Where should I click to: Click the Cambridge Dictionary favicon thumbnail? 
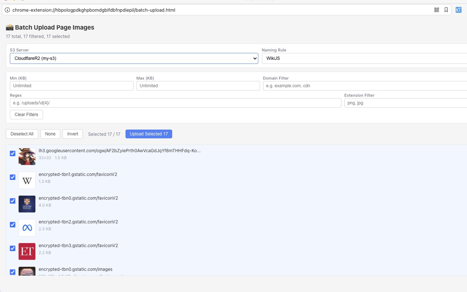pos(27,204)
